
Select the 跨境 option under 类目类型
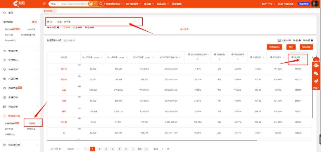89,27
